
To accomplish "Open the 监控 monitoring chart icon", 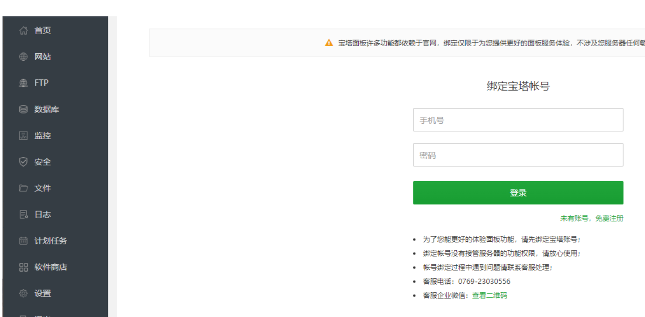I will tap(23, 136).
